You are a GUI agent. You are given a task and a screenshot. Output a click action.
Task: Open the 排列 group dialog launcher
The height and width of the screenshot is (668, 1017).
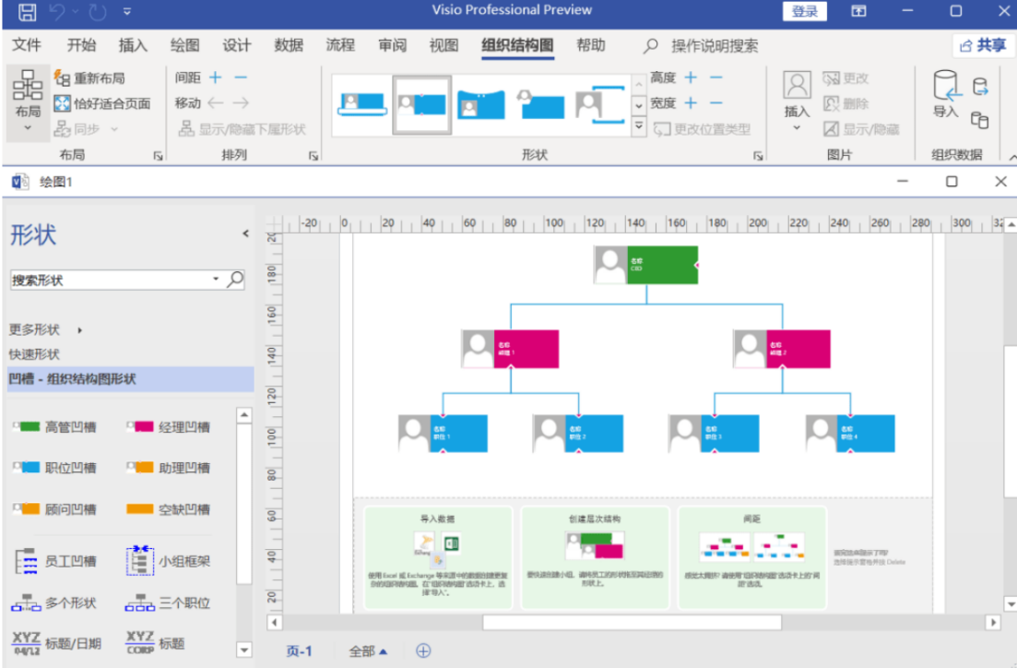pyautogui.click(x=313, y=156)
